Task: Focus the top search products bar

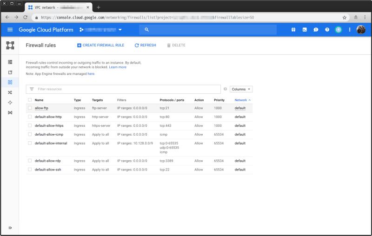Action: pyautogui.click(x=208, y=30)
